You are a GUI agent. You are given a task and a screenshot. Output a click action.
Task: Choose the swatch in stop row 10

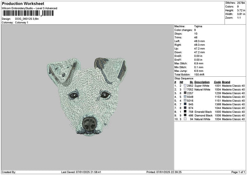pyautogui.click(x=185, y=119)
